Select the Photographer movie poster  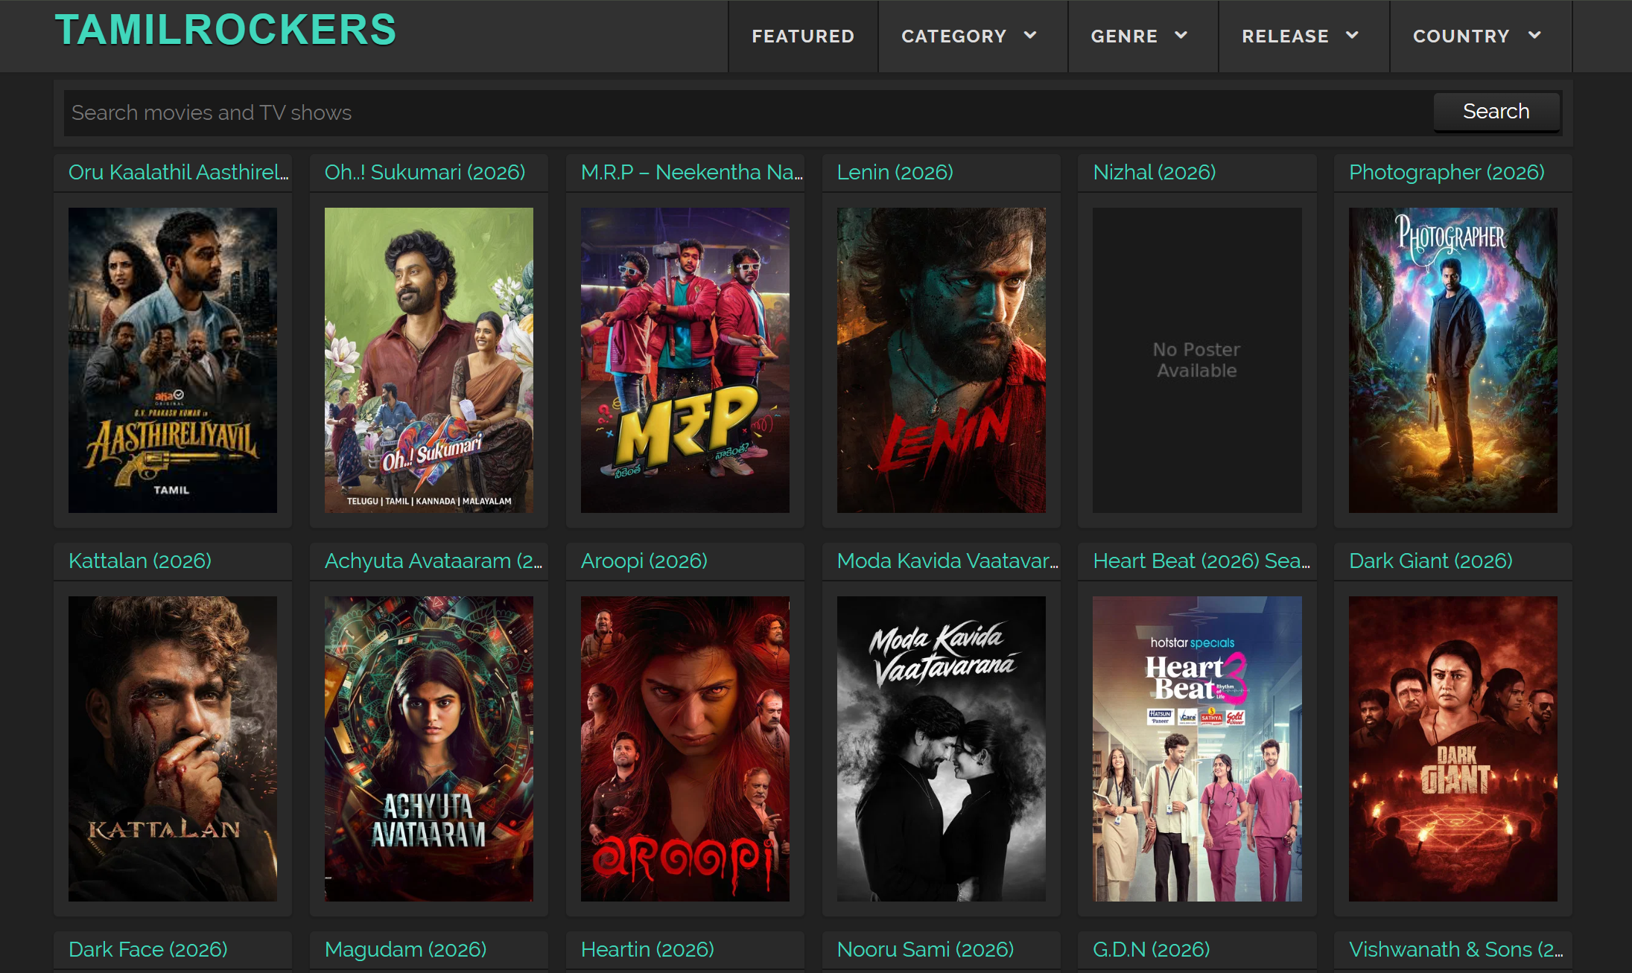click(1453, 360)
